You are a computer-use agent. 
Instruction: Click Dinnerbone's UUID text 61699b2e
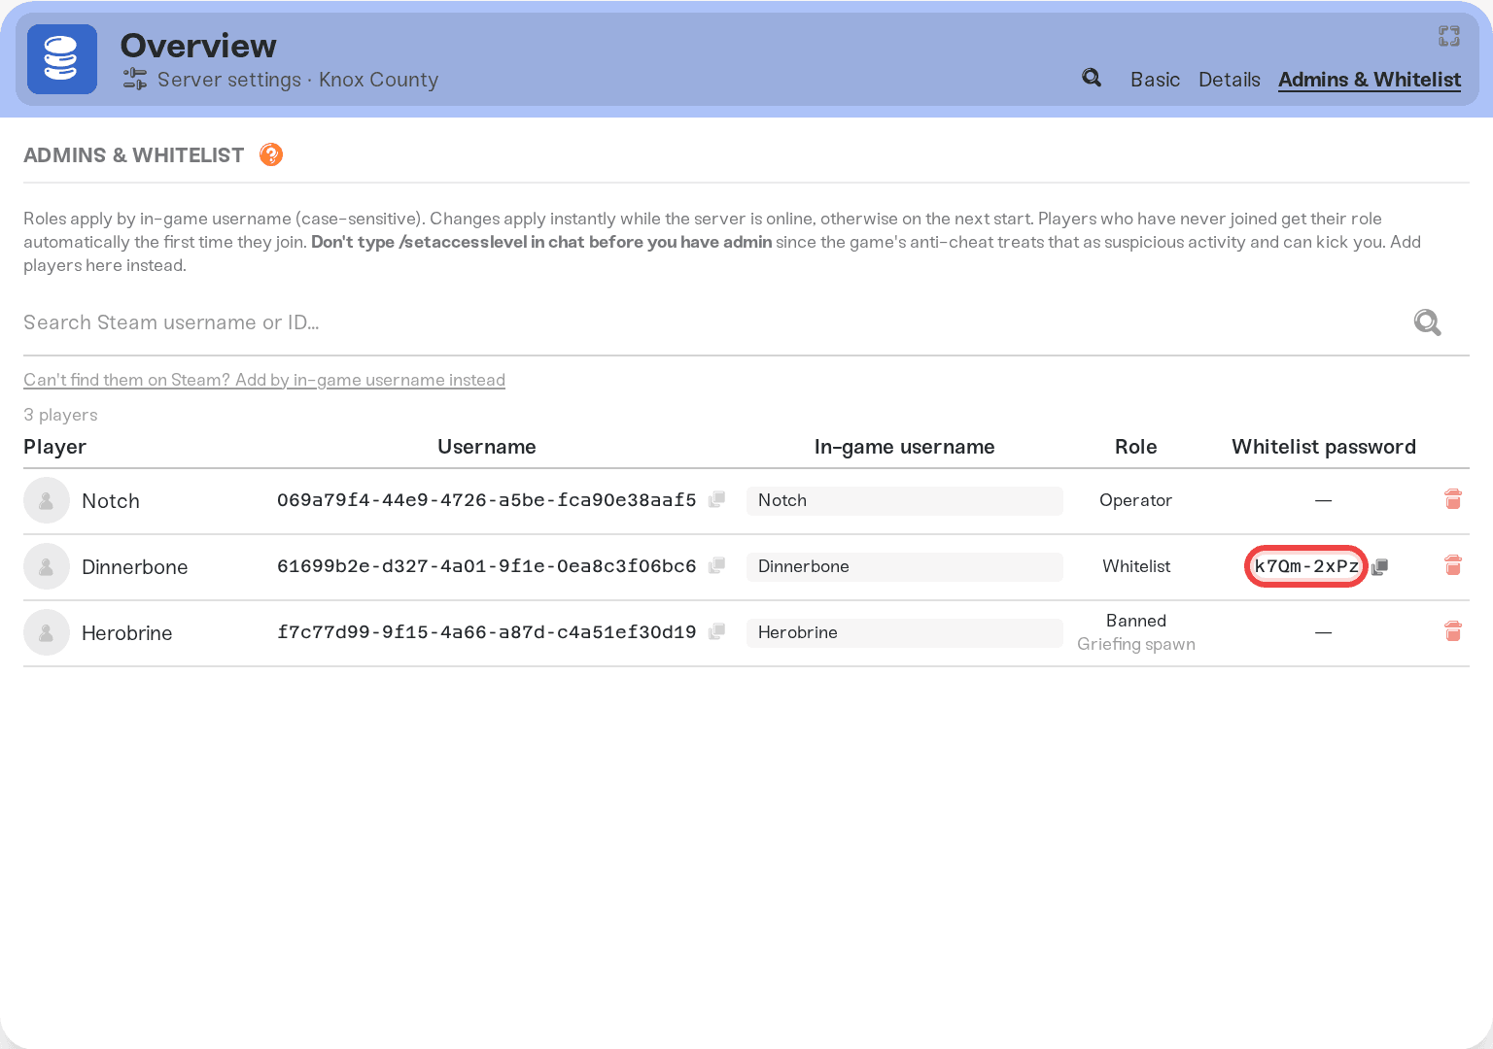pyautogui.click(x=486, y=566)
